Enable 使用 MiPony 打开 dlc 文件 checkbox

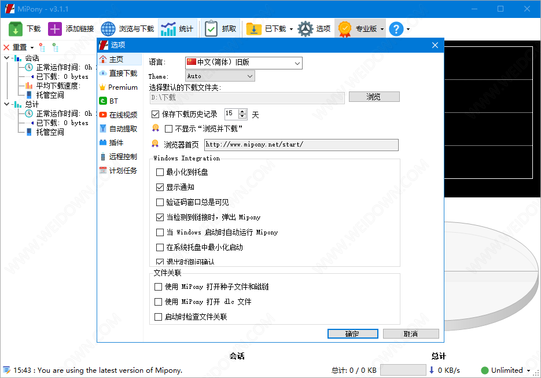click(x=158, y=302)
